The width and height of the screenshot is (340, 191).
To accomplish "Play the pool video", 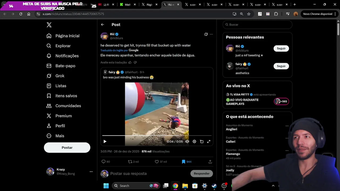I will pyautogui.click(x=105, y=142).
